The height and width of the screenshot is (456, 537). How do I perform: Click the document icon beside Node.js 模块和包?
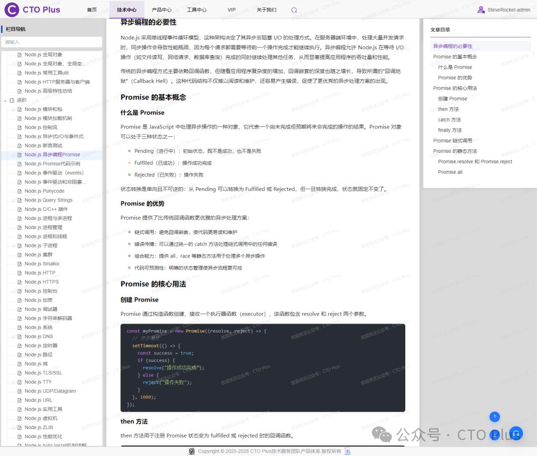[x=20, y=109]
